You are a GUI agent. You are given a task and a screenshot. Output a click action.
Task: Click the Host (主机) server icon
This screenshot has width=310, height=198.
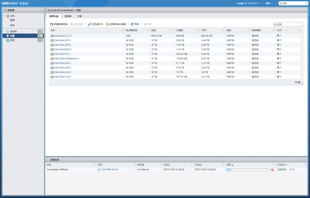click(8, 16)
